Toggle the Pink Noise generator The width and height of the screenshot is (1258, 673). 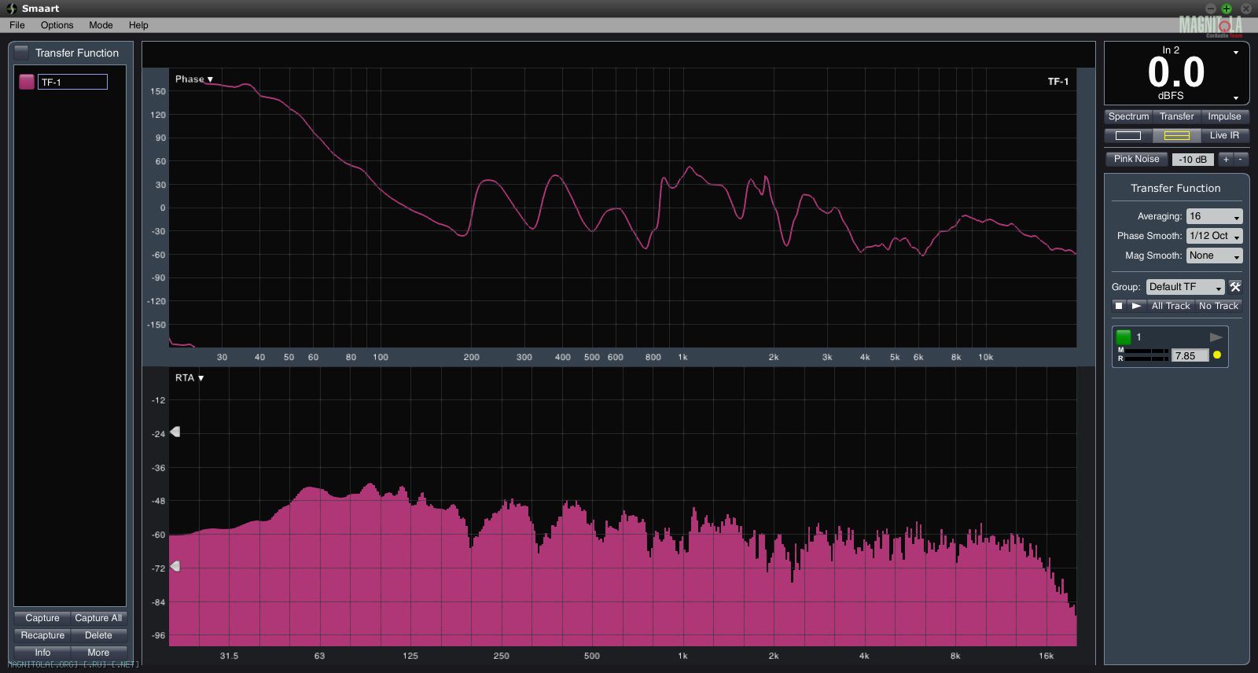1136,159
